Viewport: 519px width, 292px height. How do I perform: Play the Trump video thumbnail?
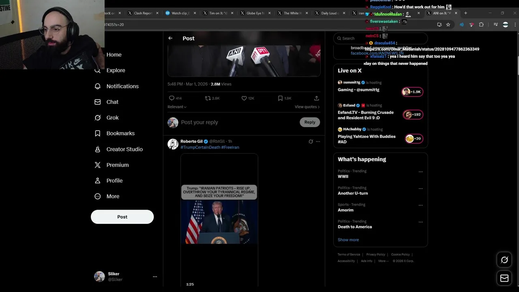(x=219, y=220)
